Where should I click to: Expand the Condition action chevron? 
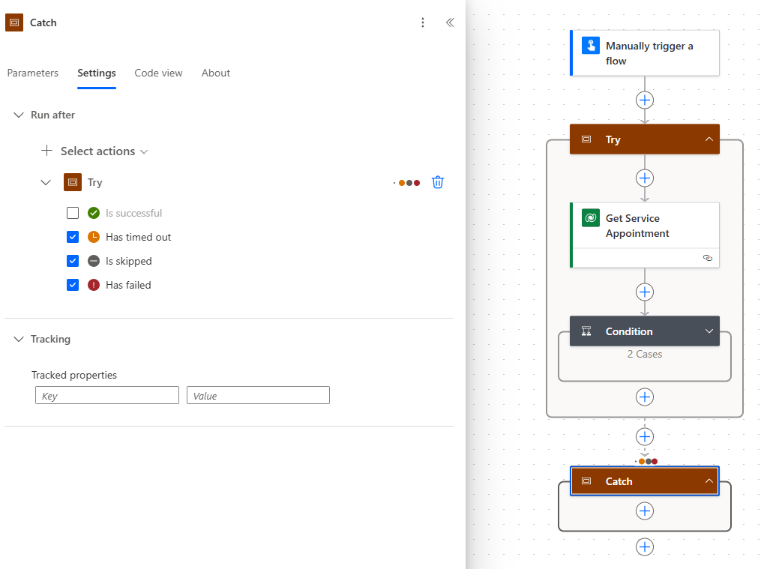709,331
